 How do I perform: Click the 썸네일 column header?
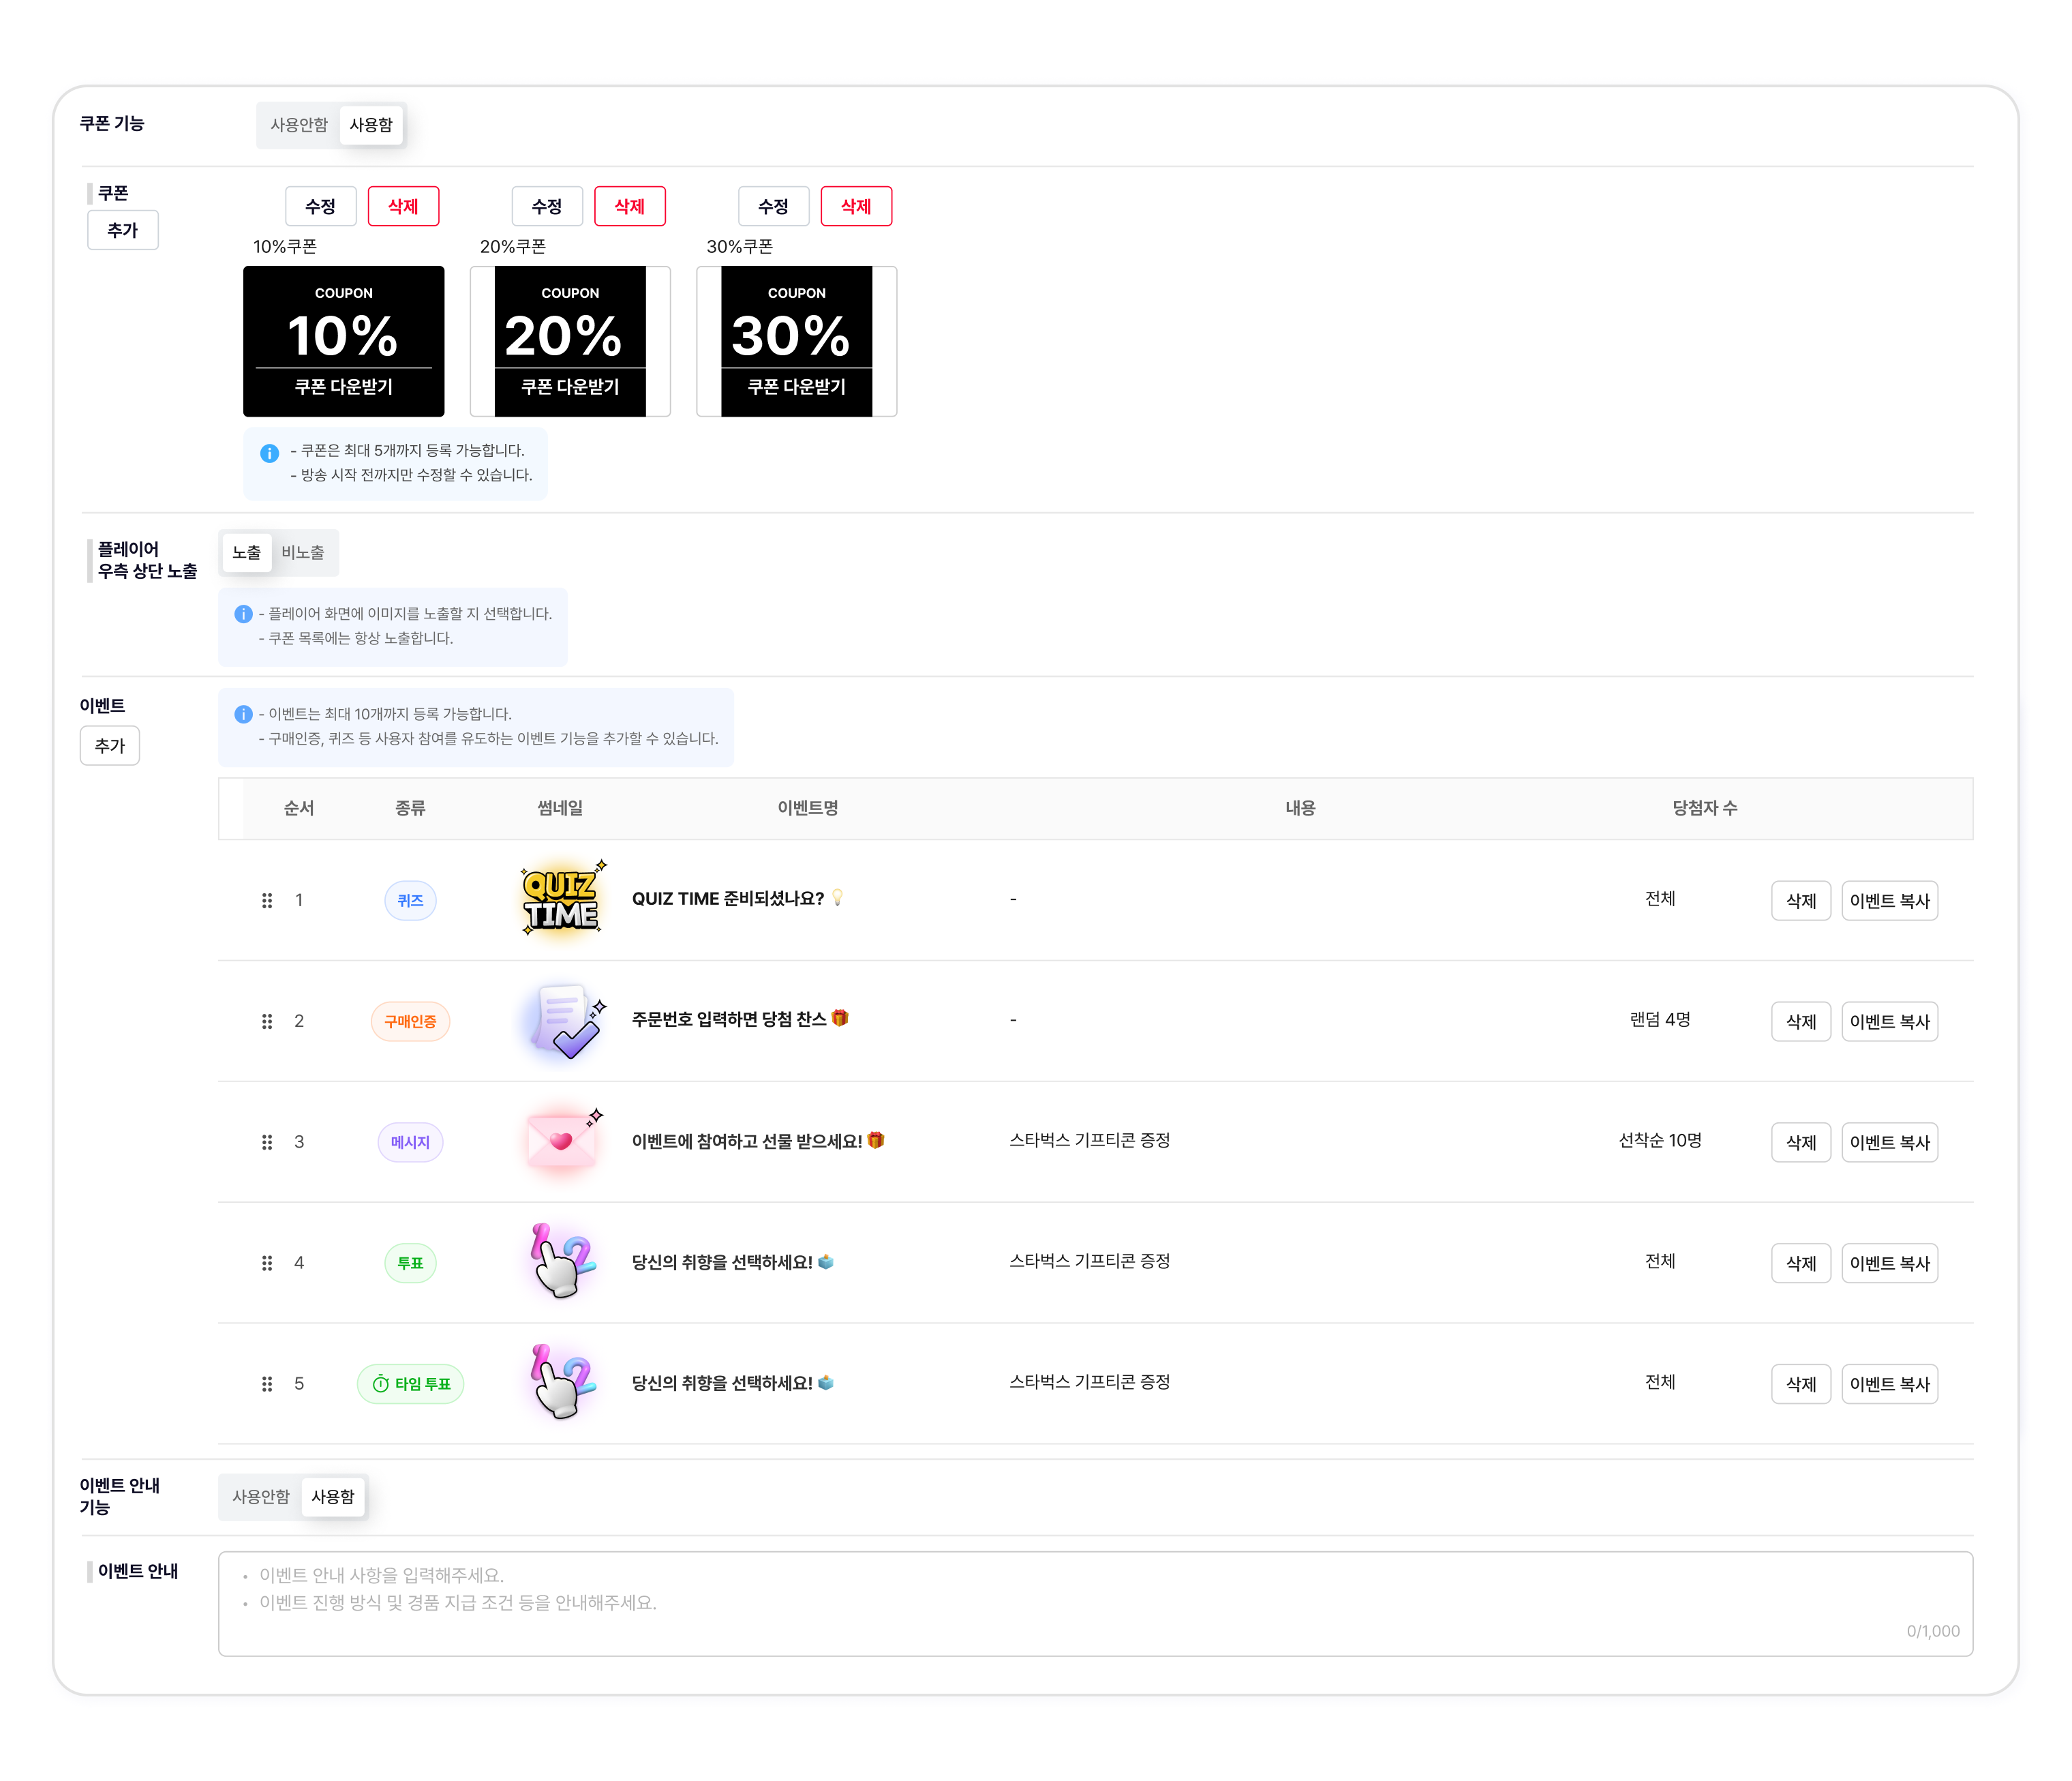tap(560, 809)
